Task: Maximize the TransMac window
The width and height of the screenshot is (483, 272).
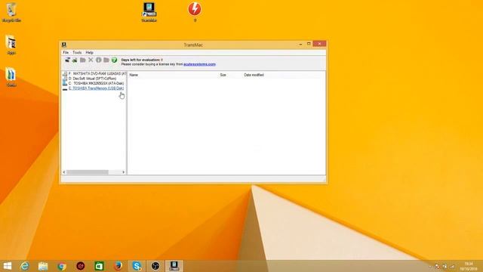Action: click(309, 44)
